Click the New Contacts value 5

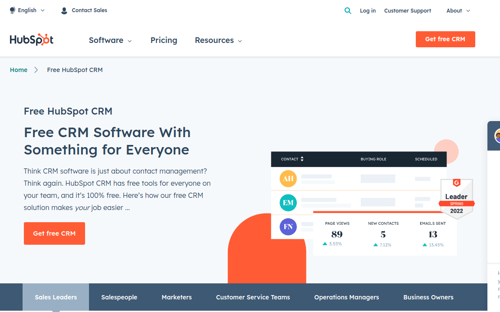[383, 234]
